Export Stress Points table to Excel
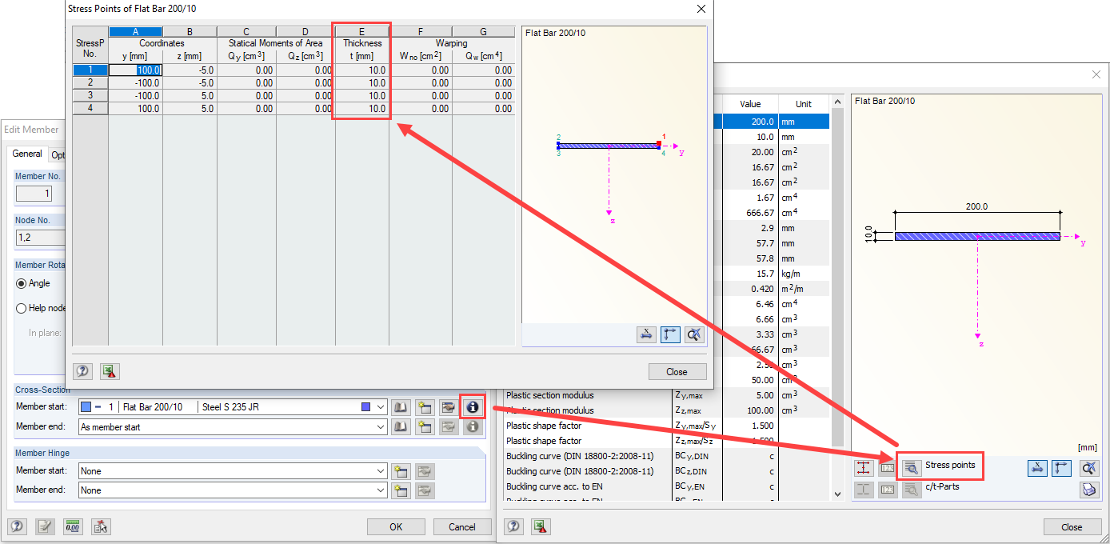 click(110, 371)
